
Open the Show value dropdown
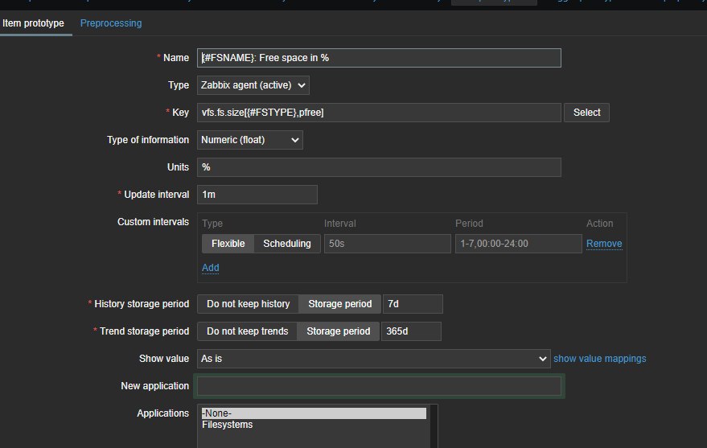[374, 359]
